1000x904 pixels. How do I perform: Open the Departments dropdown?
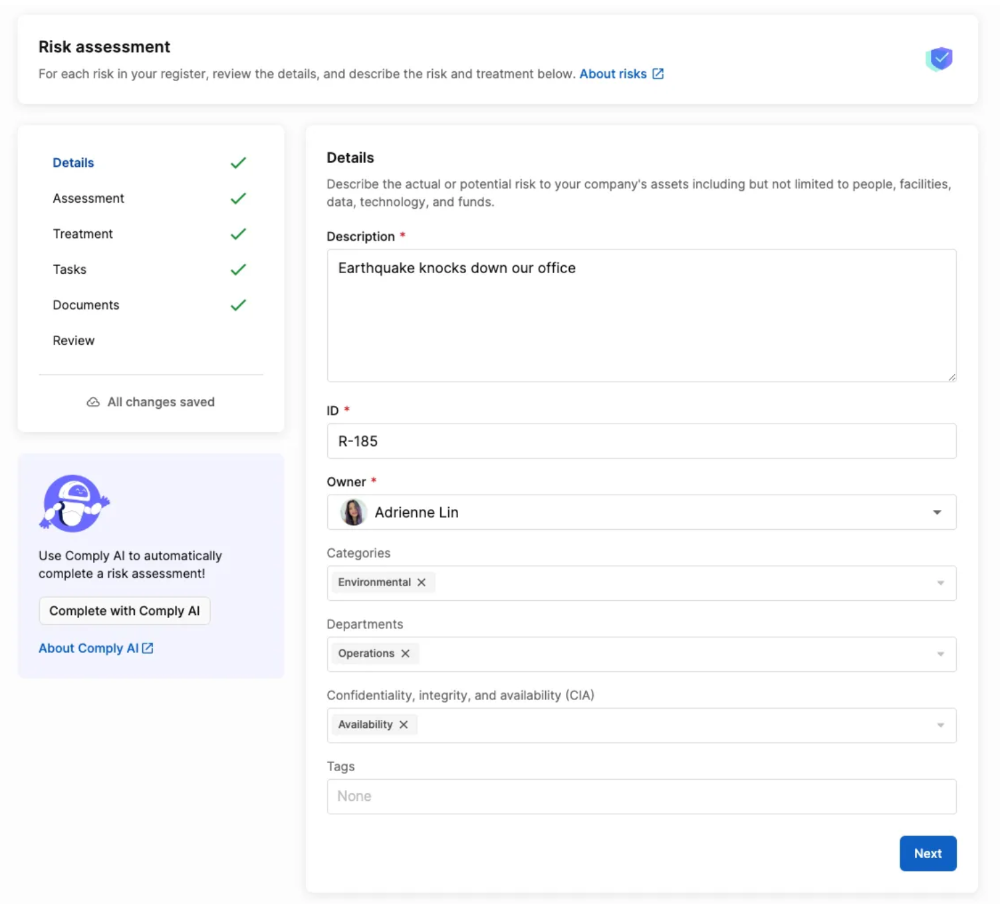pyautogui.click(x=939, y=654)
